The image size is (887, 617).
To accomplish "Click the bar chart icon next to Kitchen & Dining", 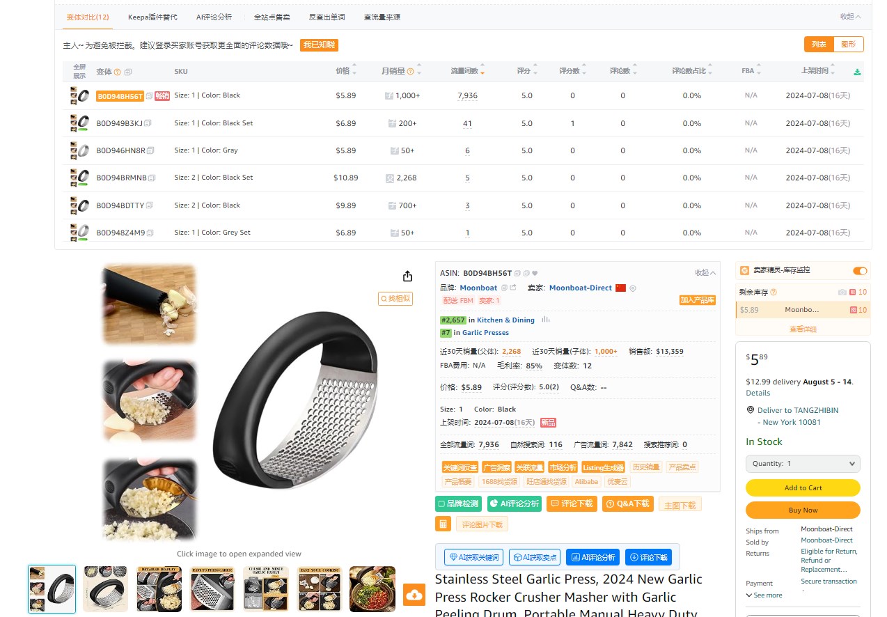I will tap(546, 320).
